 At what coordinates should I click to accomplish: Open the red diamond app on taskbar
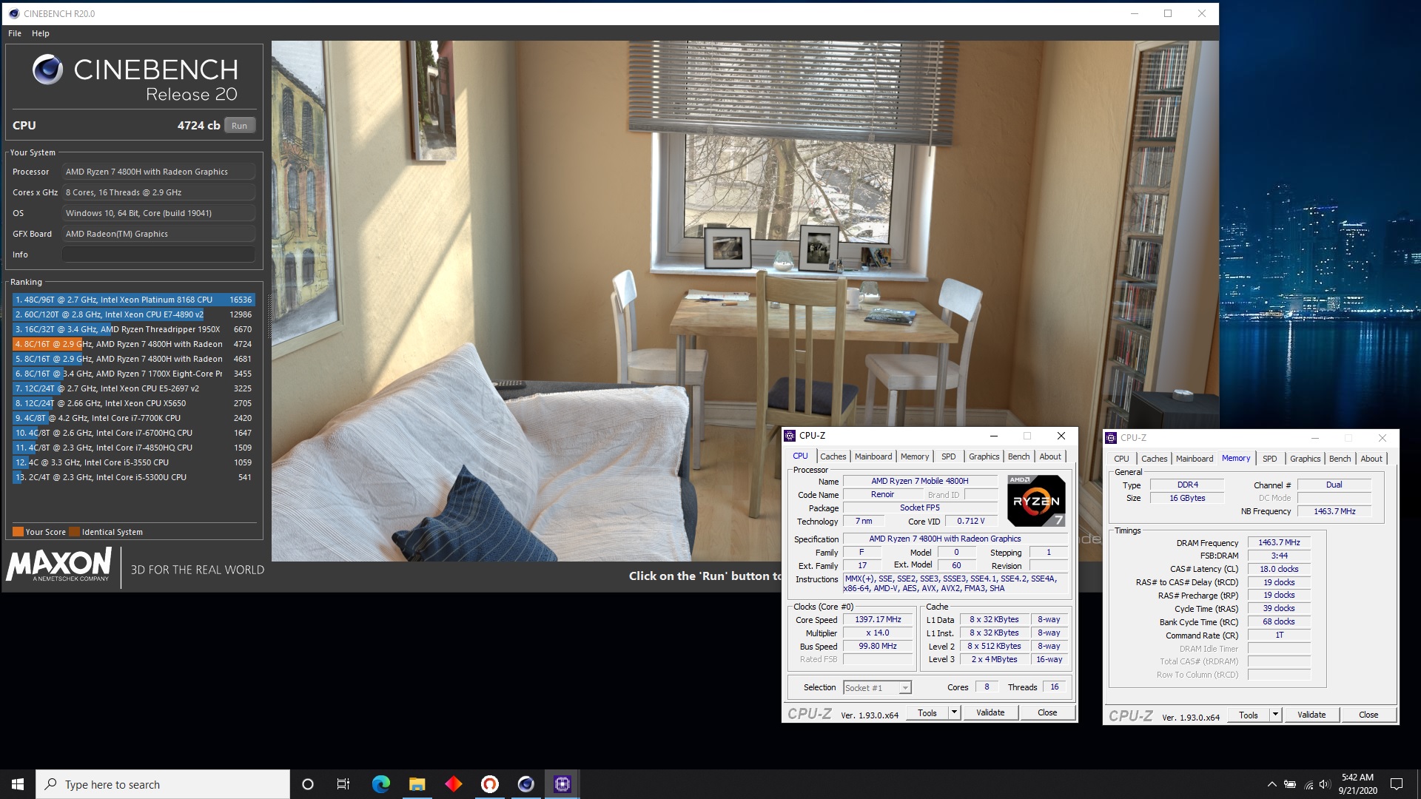[x=454, y=784]
